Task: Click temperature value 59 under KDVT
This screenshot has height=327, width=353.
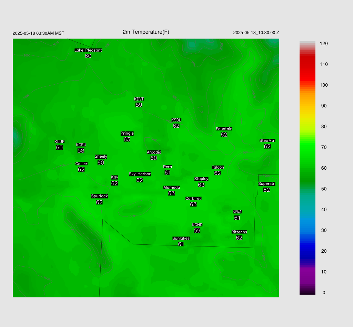Action: (139, 105)
